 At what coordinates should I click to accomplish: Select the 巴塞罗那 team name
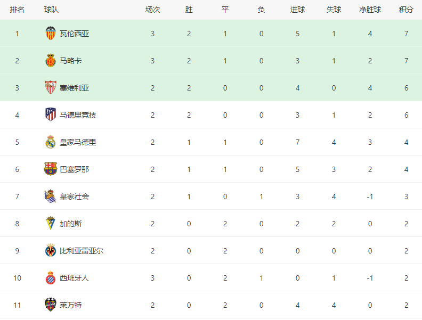(x=74, y=169)
